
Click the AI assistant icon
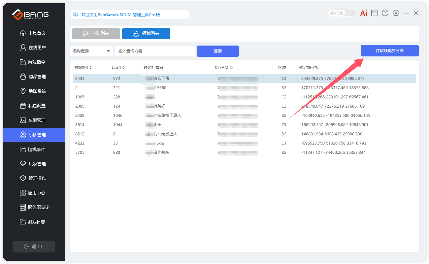[x=364, y=13]
